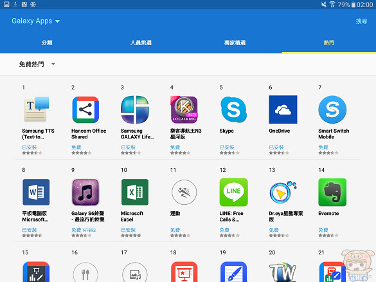Open the 樂客導航王N3 navigation app icon

pos(184,109)
